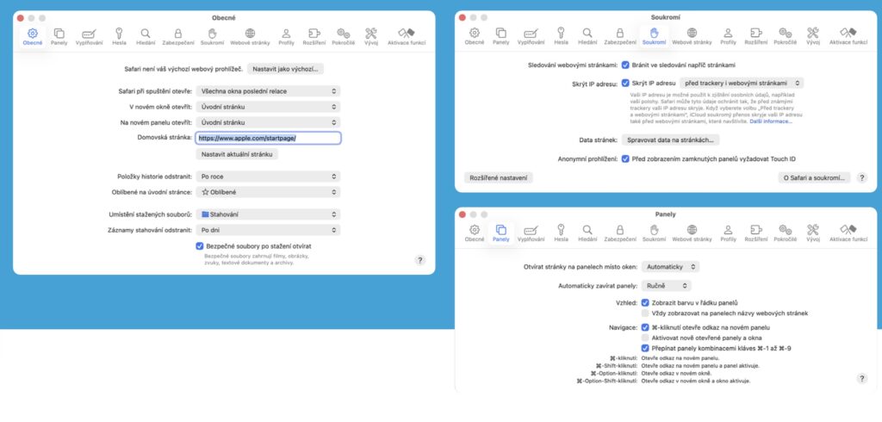Open Profily icon in Soukromí window
The image size is (882, 422).
[x=728, y=36]
